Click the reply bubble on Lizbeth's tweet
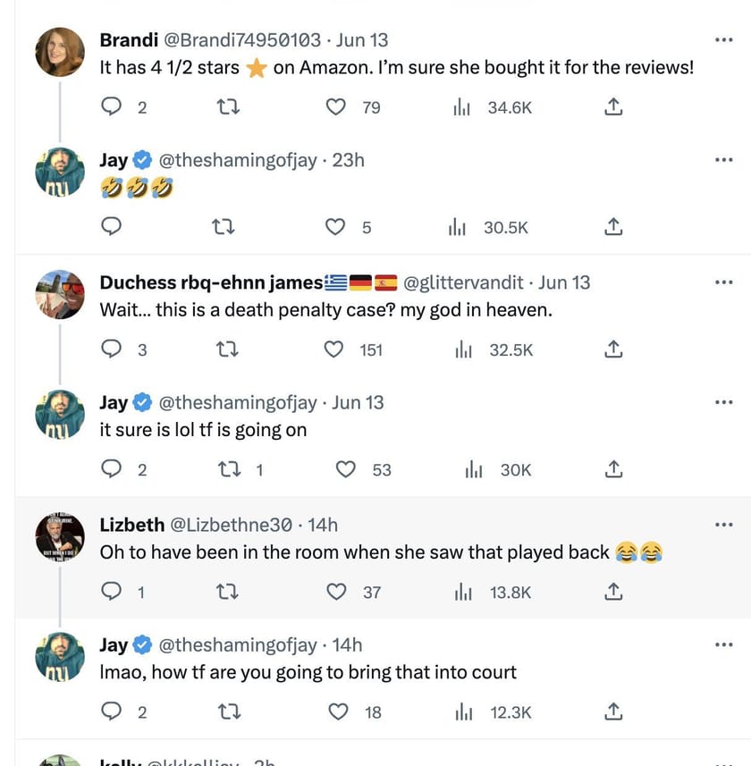This screenshot has width=751, height=766. [111, 591]
